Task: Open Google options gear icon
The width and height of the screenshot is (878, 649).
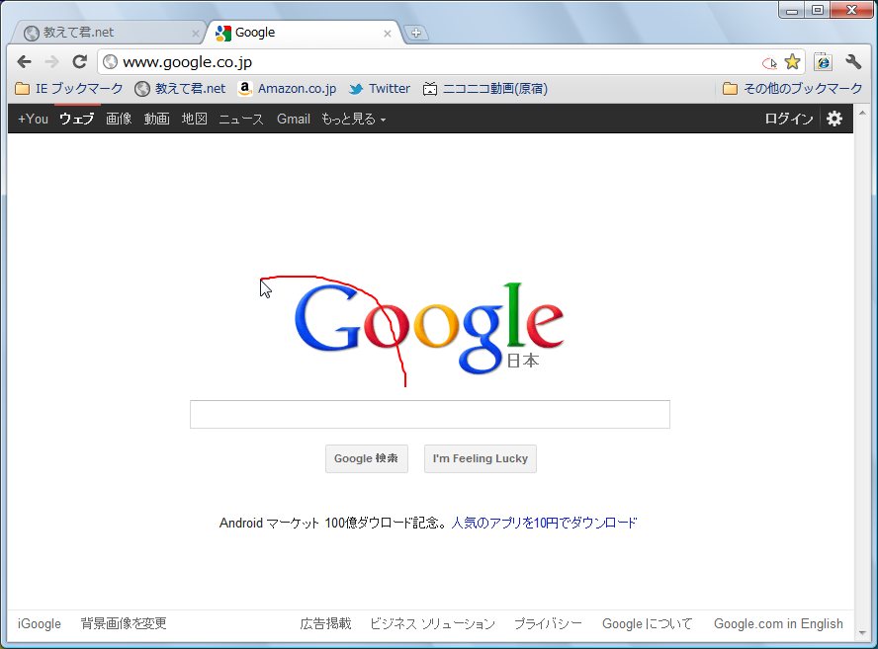Action: [x=834, y=119]
